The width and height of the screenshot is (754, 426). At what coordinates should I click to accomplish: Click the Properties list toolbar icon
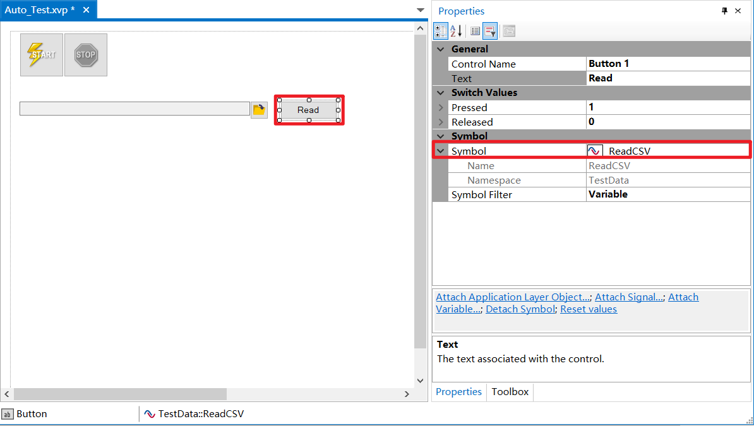(x=475, y=32)
